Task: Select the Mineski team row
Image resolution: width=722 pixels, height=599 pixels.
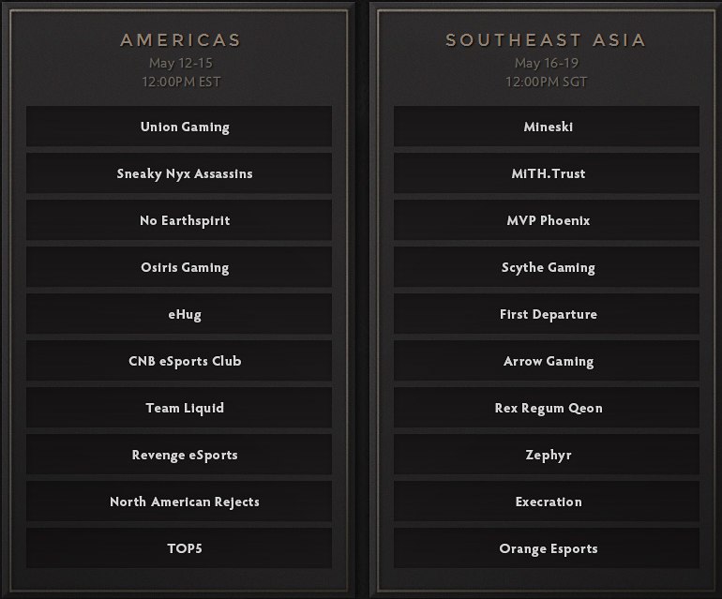Action: coord(547,127)
